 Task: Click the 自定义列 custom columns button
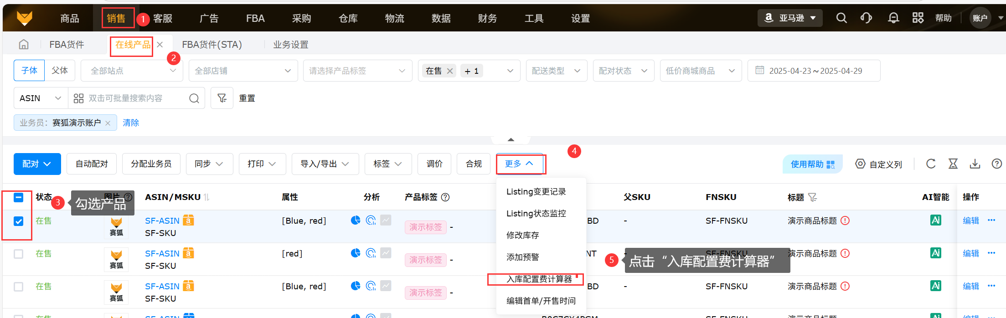(879, 164)
